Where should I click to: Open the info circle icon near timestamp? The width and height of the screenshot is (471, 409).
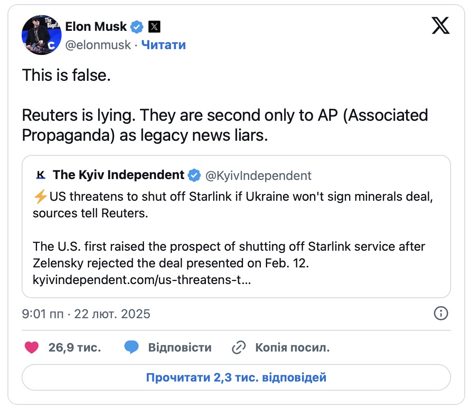coord(441,313)
